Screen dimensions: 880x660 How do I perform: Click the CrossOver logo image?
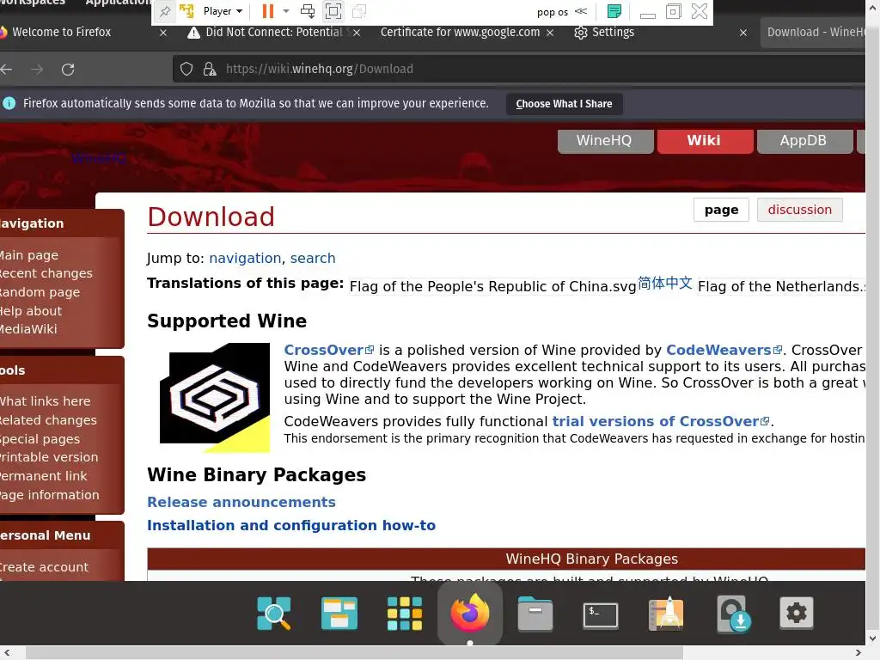coord(215,397)
